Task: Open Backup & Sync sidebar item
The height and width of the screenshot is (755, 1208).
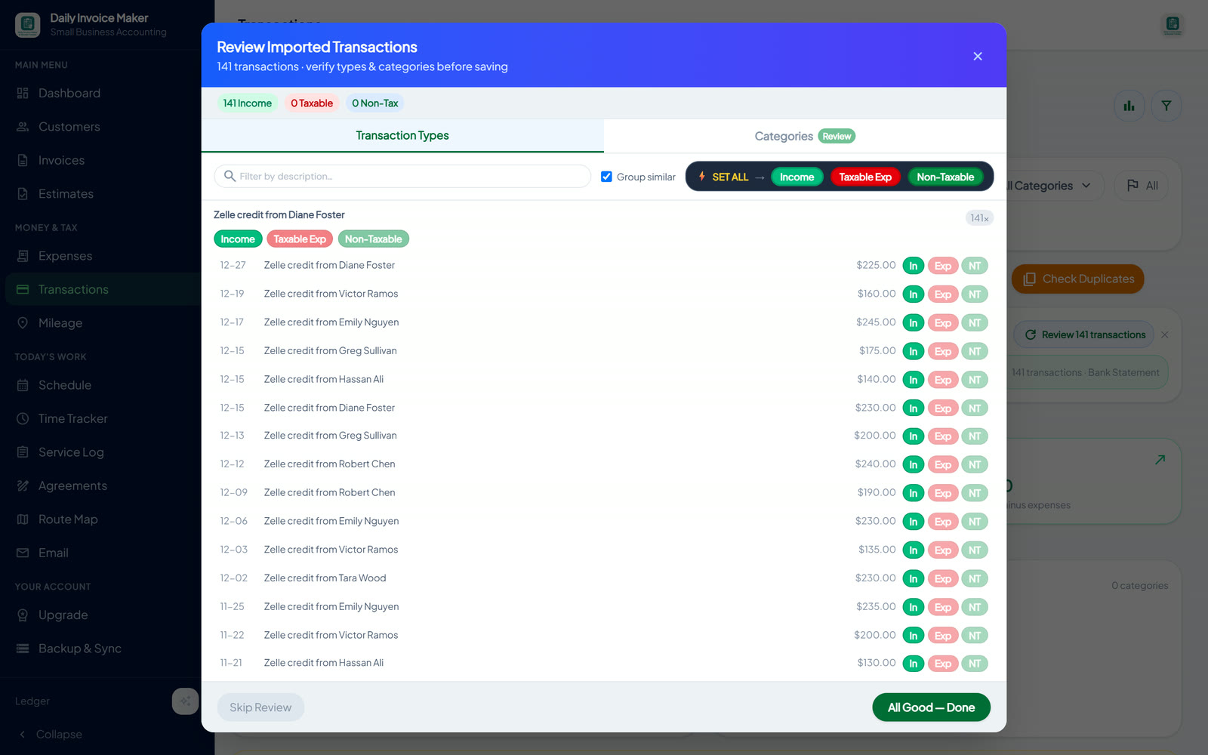Action: tap(79, 649)
